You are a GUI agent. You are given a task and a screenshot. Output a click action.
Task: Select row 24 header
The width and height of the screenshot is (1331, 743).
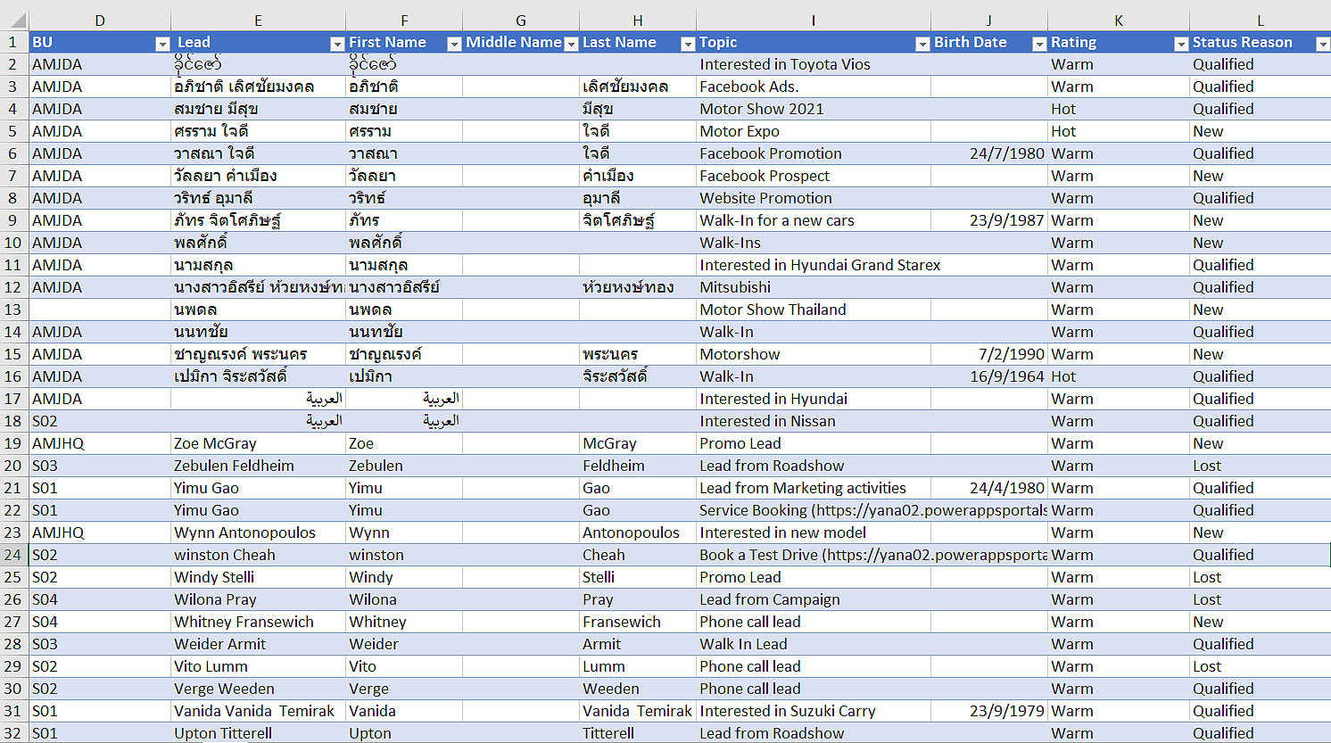[13, 555]
